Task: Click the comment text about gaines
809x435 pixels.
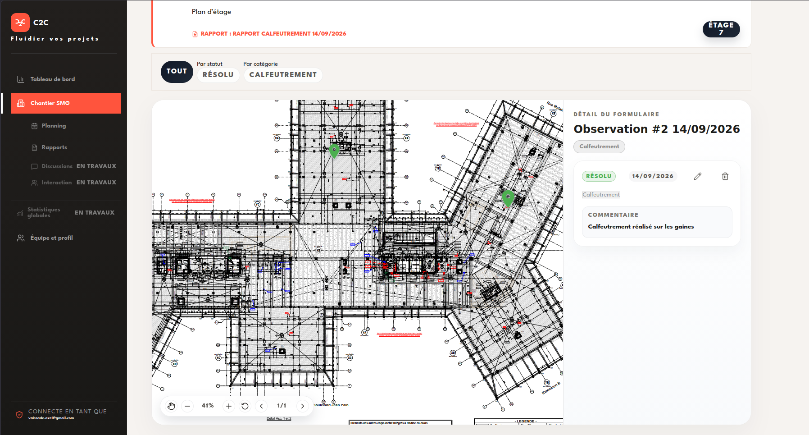Action: (641, 227)
